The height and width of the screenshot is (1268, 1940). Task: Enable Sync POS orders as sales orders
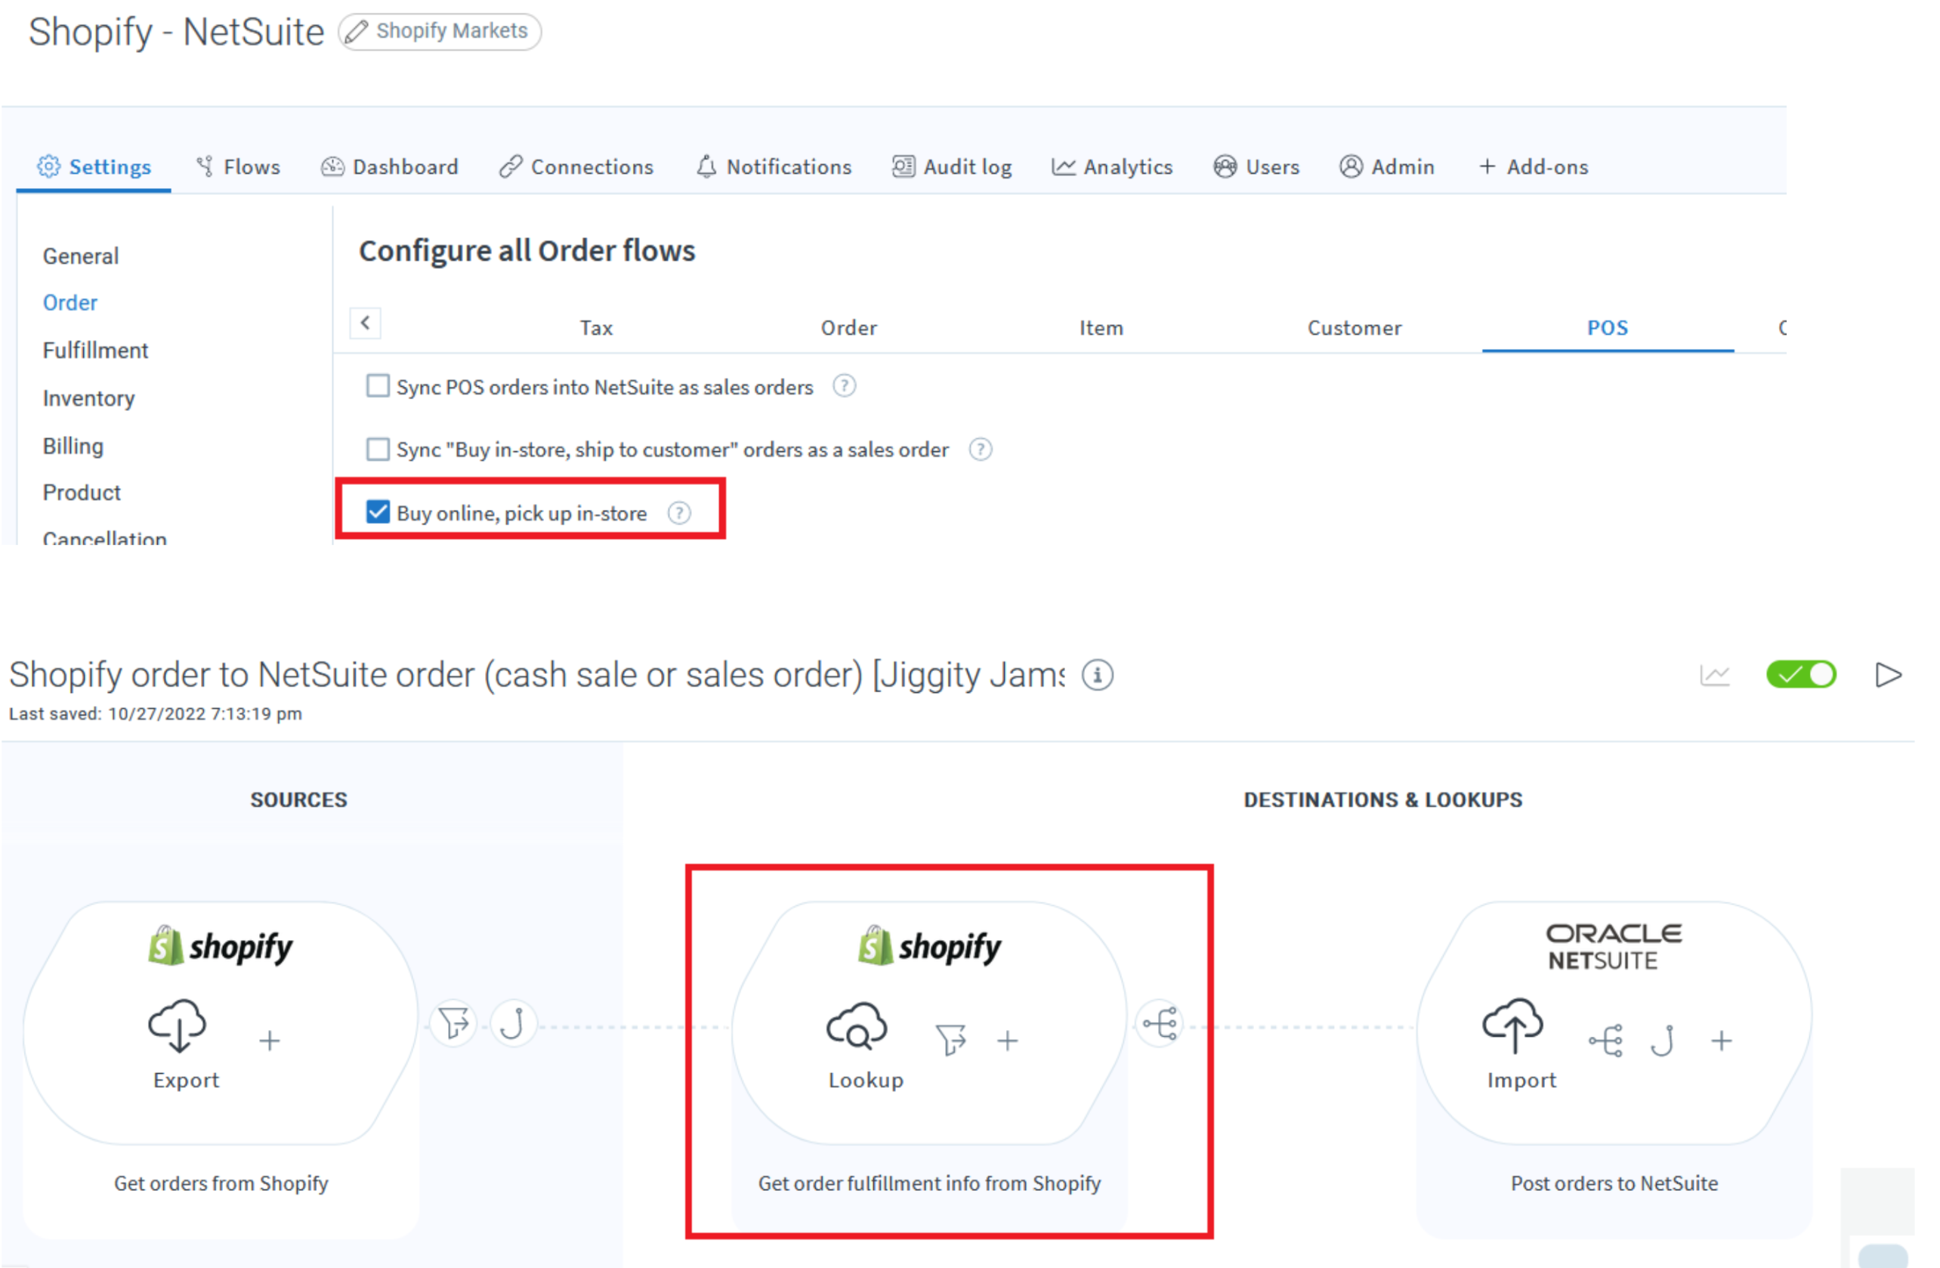[x=378, y=386]
